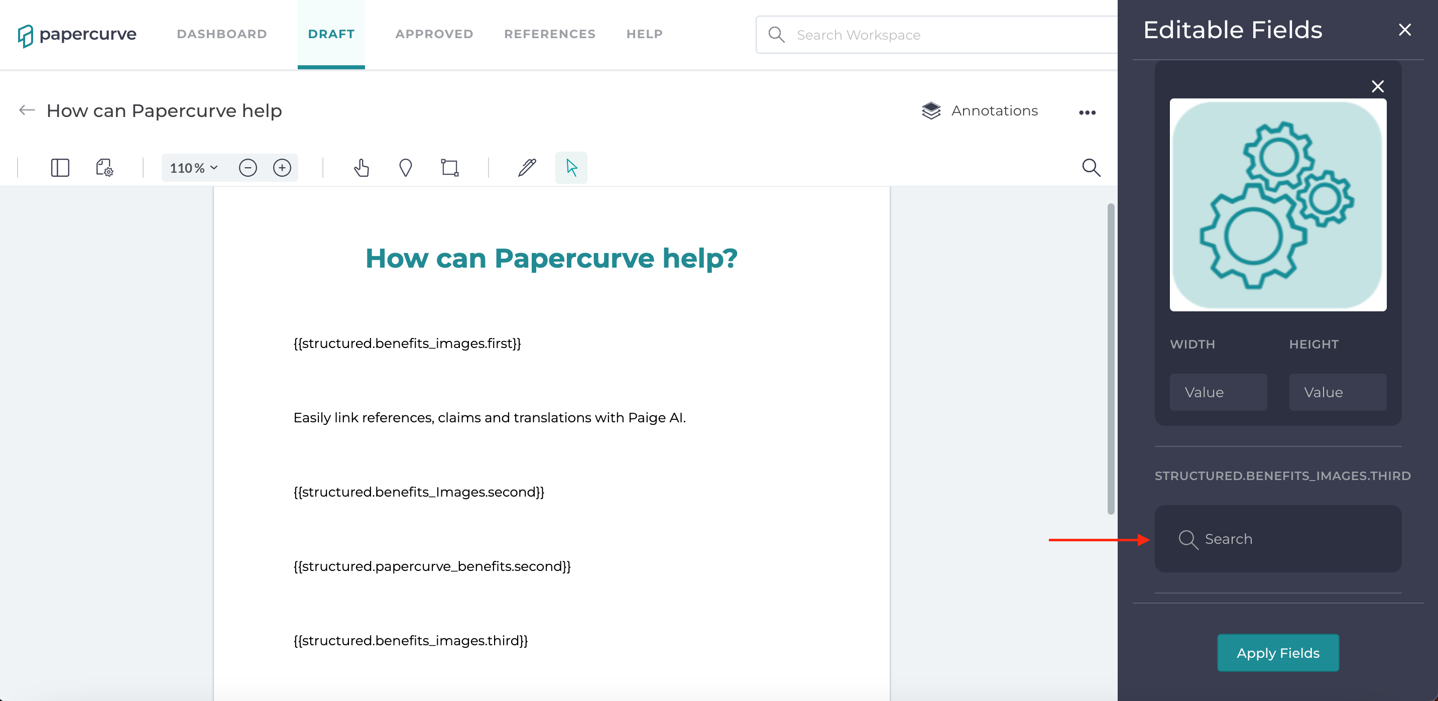Open the Annotations panel
The height and width of the screenshot is (701, 1438).
tap(980, 110)
